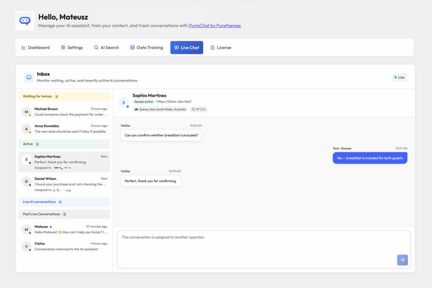Click Sophia Martinez's avatar in chat header

(124, 103)
